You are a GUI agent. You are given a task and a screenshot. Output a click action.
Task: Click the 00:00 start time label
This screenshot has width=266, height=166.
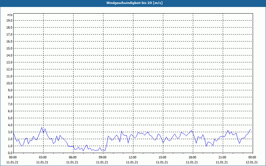coord(13,157)
